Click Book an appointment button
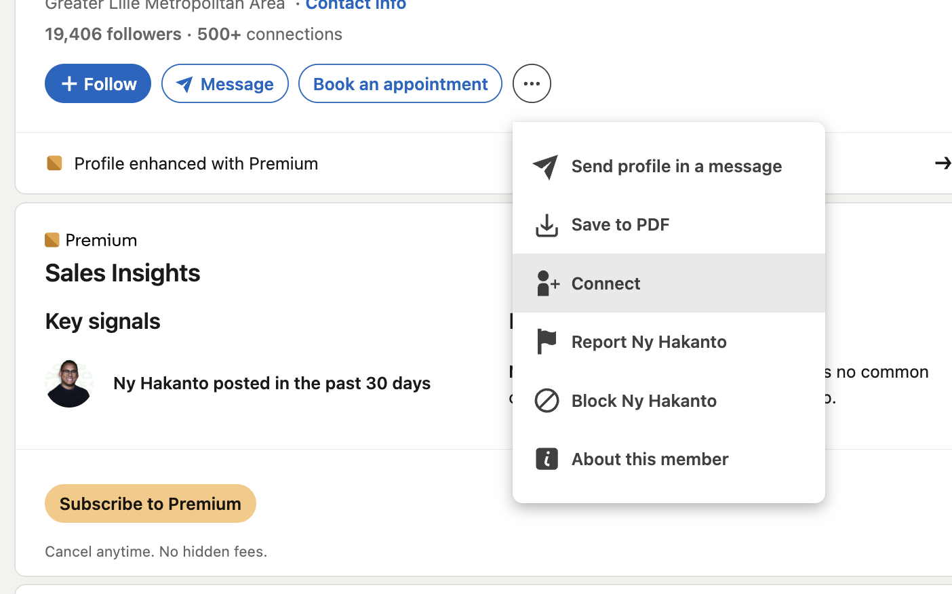This screenshot has height=594, width=952. point(400,83)
